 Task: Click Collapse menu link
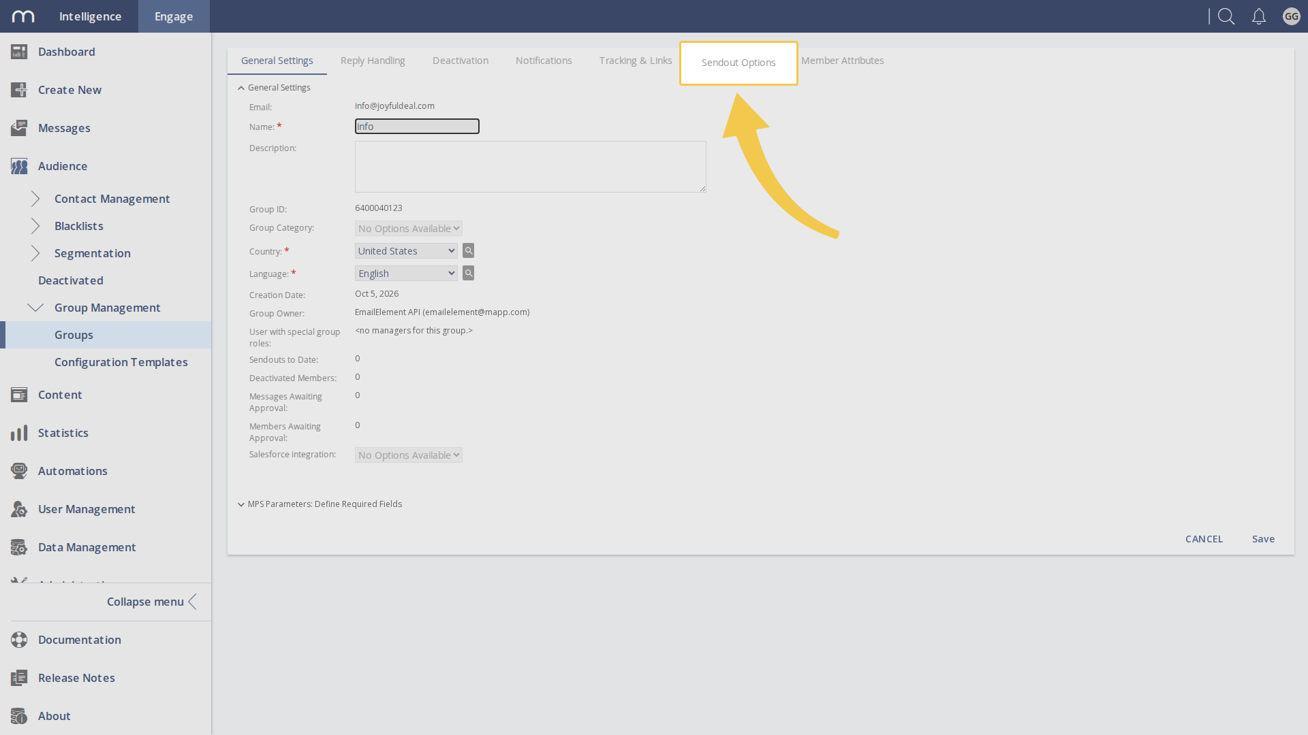pyautogui.click(x=145, y=602)
